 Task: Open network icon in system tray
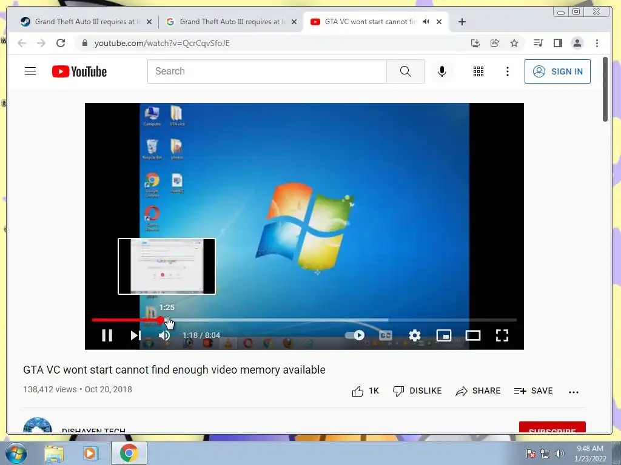pyautogui.click(x=545, y=453)
